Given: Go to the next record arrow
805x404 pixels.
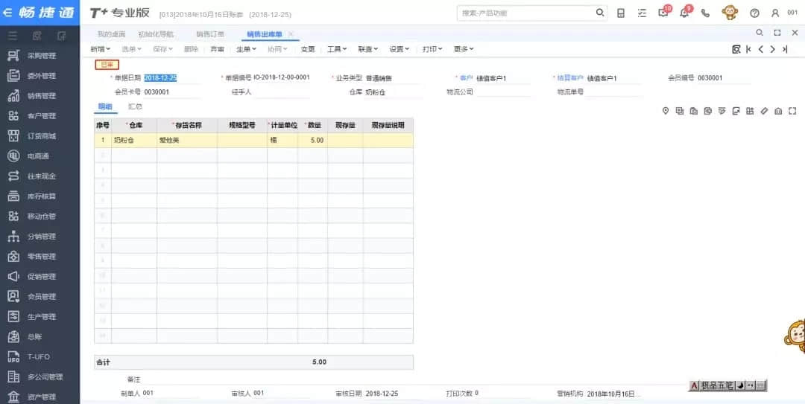Looking at the screenshot, I should pyautogui.click(x=772, y=49).
